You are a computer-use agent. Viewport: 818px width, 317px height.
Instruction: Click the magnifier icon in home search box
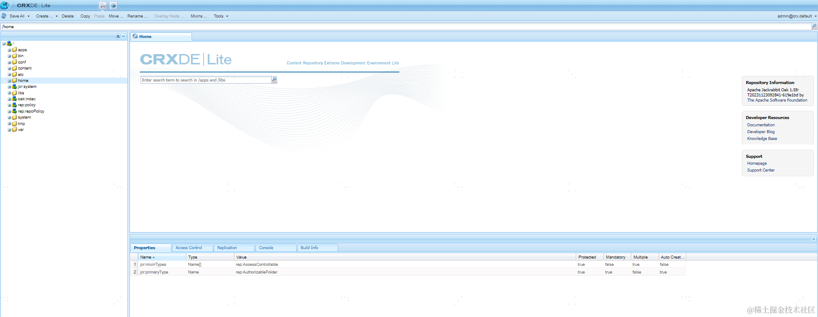coord(274,80)
